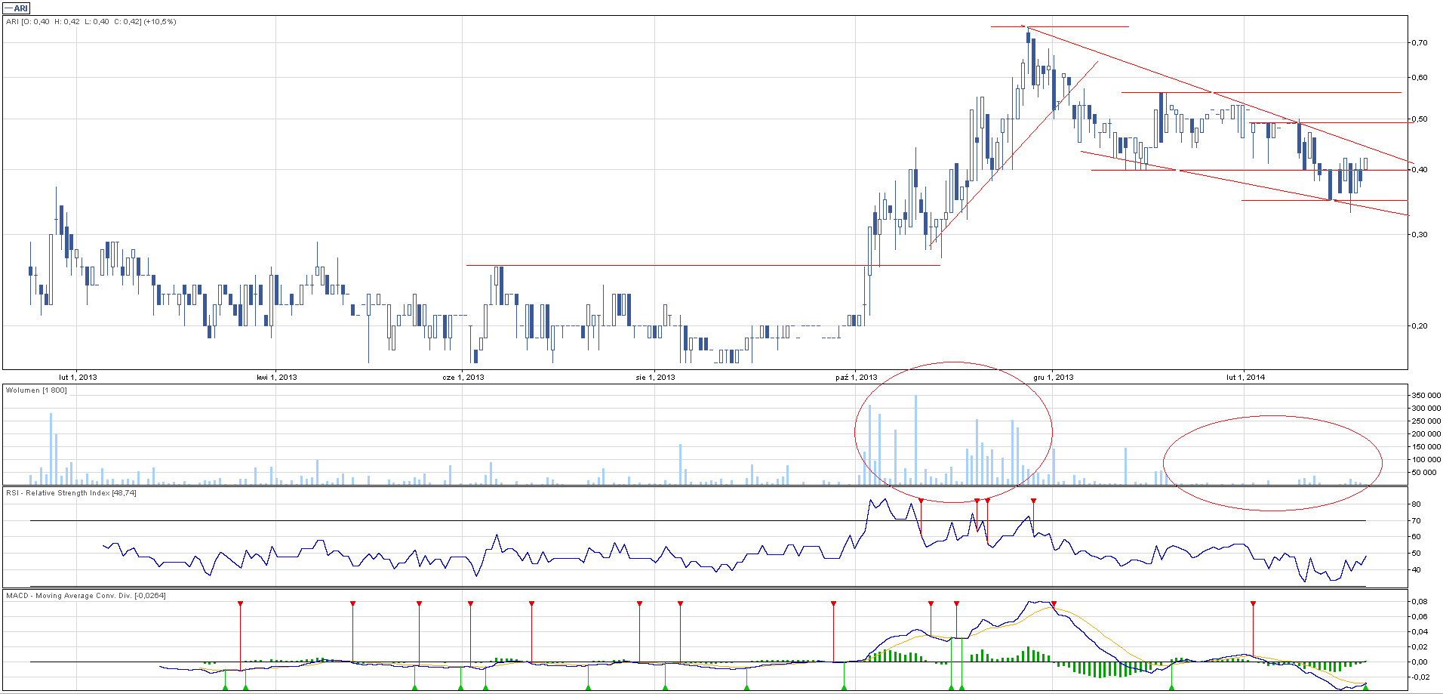The height and width of the screenshot is (694, 1443).
Task: Click the MACD panel title label
Action: pyautogui.click(x=85, y=596)
